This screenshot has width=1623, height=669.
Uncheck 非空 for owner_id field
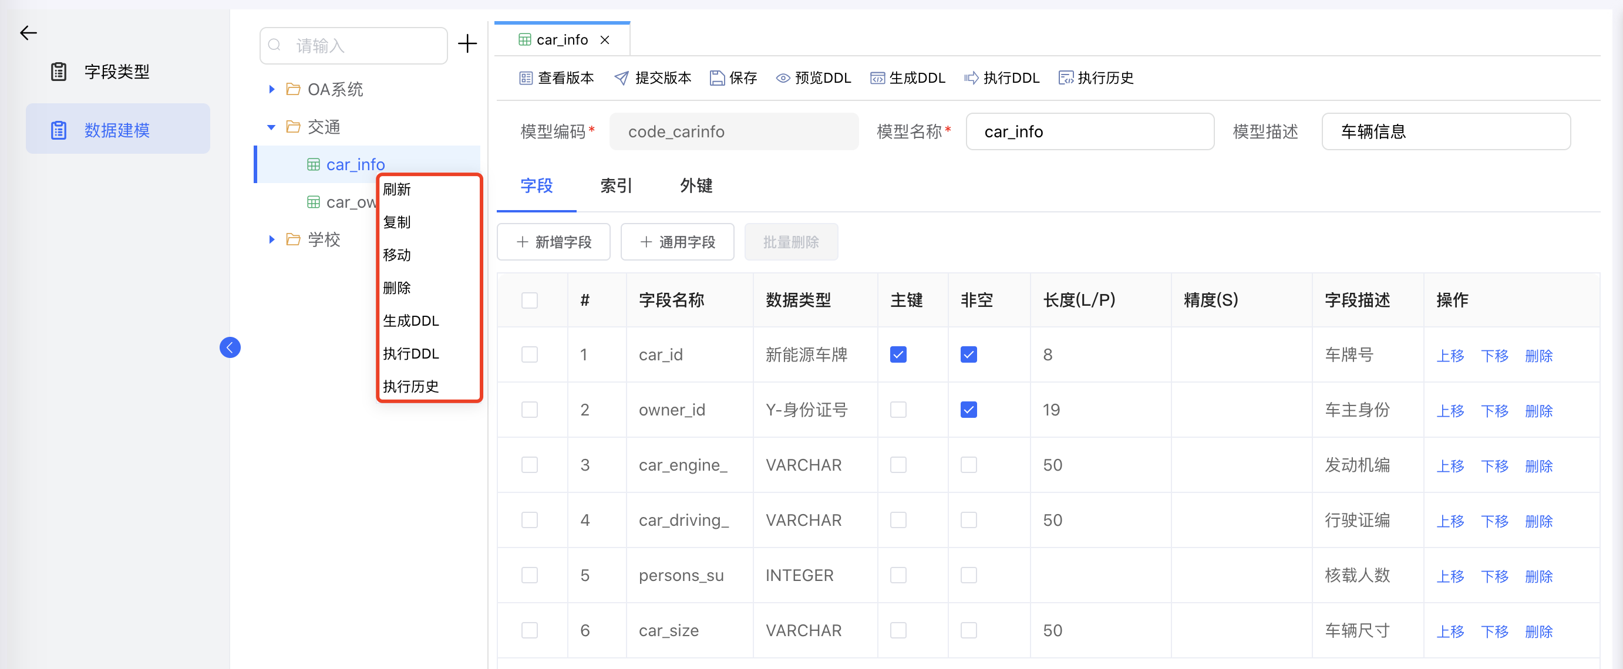click(x=968, y=410)
